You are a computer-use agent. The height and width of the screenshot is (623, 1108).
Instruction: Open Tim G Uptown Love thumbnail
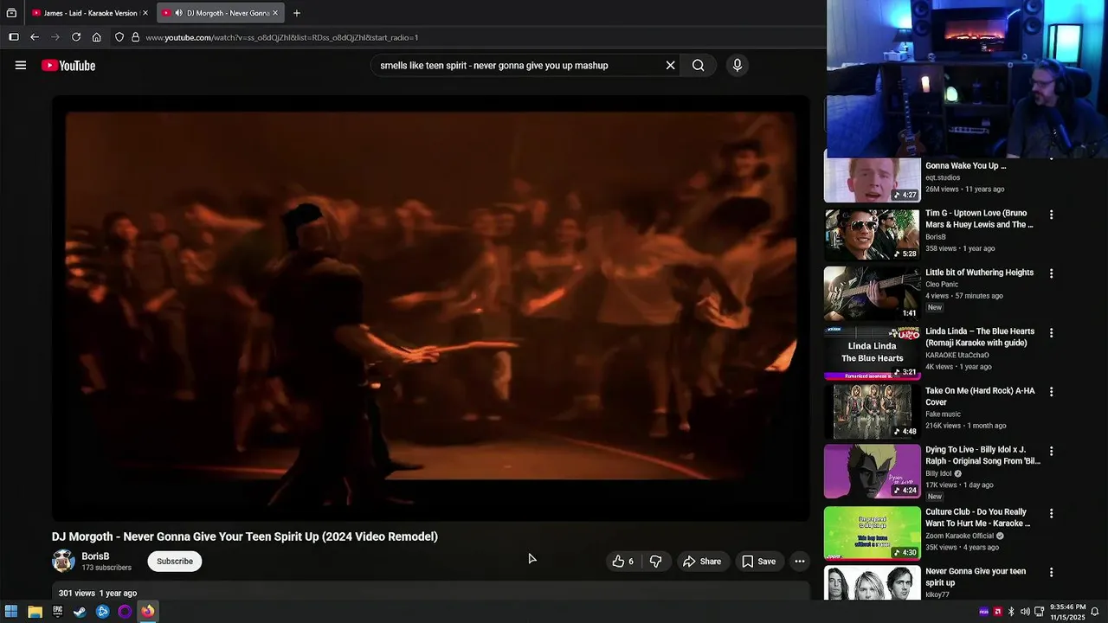click(x=872, y=234)
